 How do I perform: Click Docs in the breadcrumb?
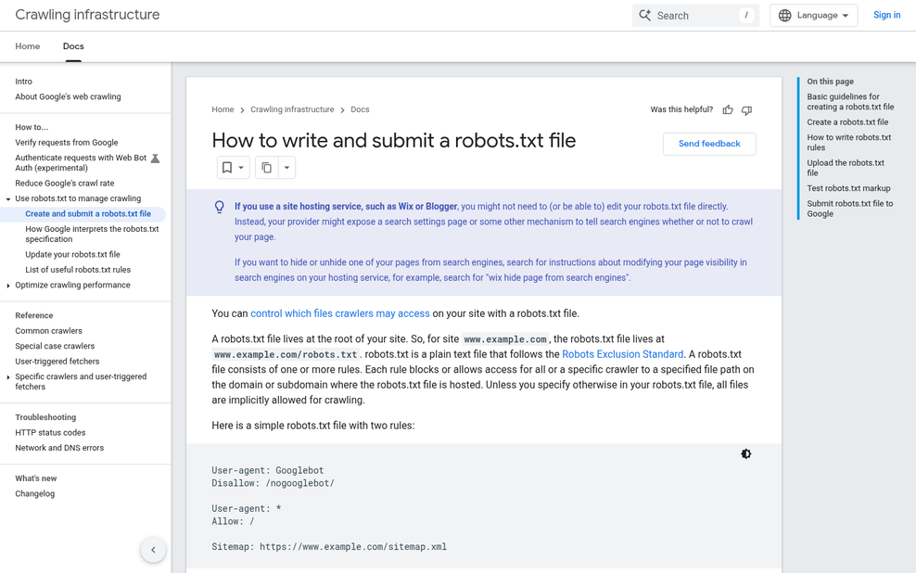360,109
